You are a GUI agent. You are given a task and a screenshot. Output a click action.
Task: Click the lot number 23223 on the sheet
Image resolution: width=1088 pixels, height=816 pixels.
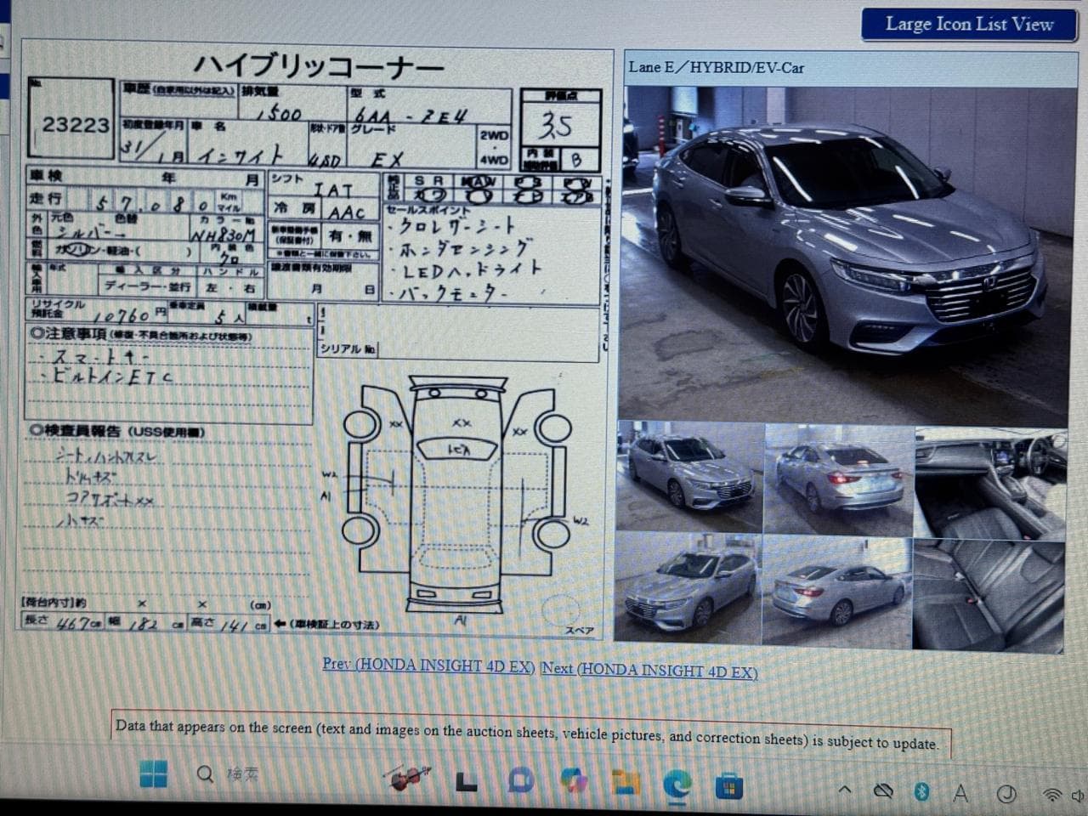(x=75, y=125)
